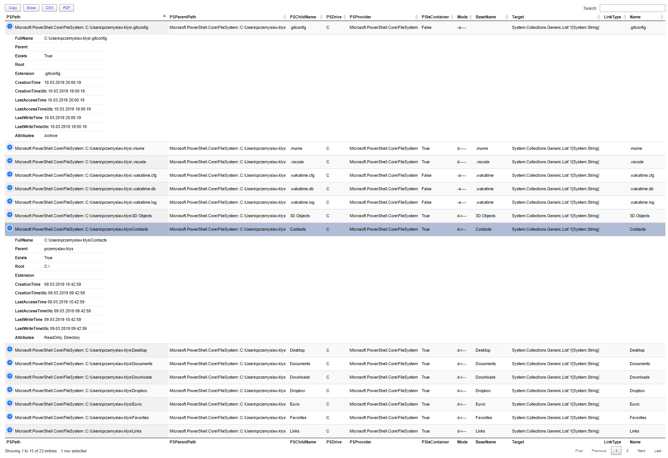Viewport: 668px width, 458px height.
Task: Click the Next pagination link
Action: [641, 451]
